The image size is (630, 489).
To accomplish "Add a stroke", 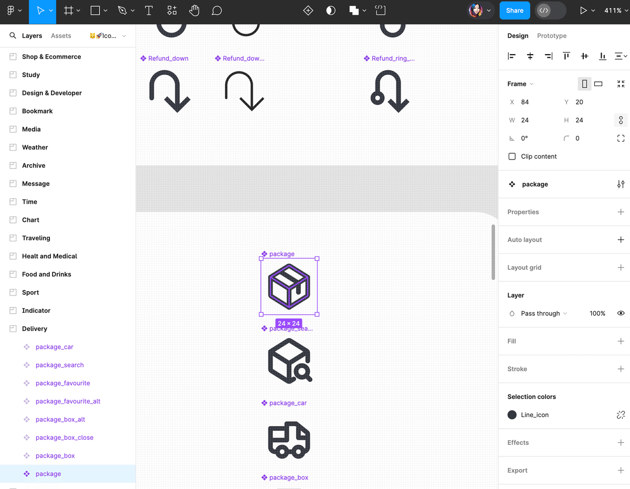I will click(x=621, y=369).
